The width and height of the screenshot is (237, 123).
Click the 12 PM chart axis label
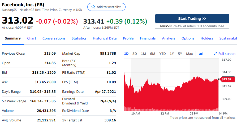165,113
